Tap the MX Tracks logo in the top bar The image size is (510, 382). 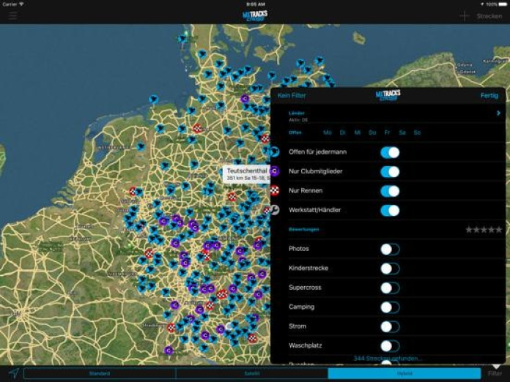255,15
